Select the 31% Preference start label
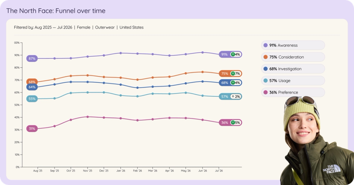This screenshot has width=354, height=185. pyautogui.click(x=32, y=129)
